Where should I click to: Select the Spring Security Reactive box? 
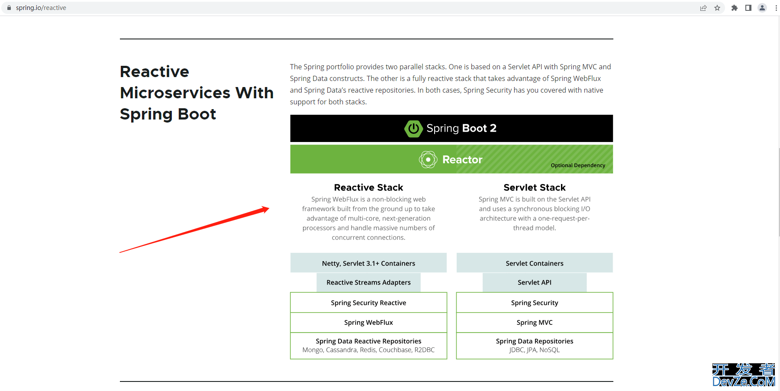click(x=368, y=303)
